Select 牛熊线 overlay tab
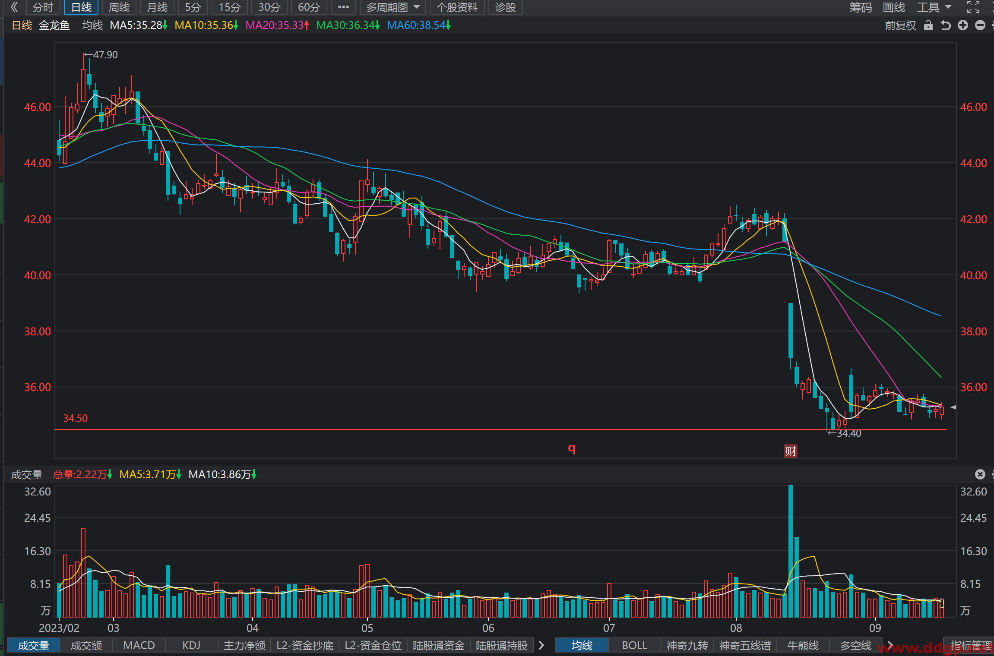The width and height of the screenshot is (994, 656). click(803, 646)
